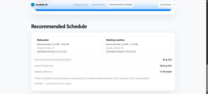This screenshot has width=208, height=94.
Task: Click the Modeled difference label
Action: point(44,72)
